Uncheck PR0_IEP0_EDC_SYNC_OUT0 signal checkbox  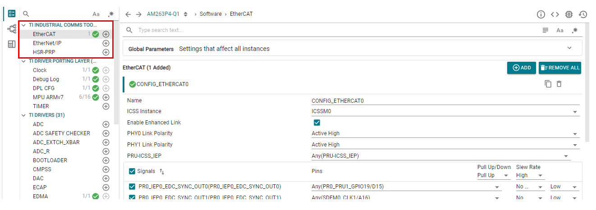pos(132,187)
